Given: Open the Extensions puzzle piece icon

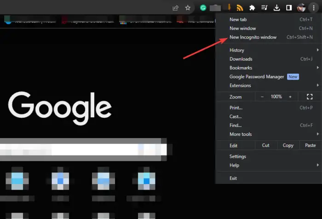Looking at the screenshot, I should point(252,8).
